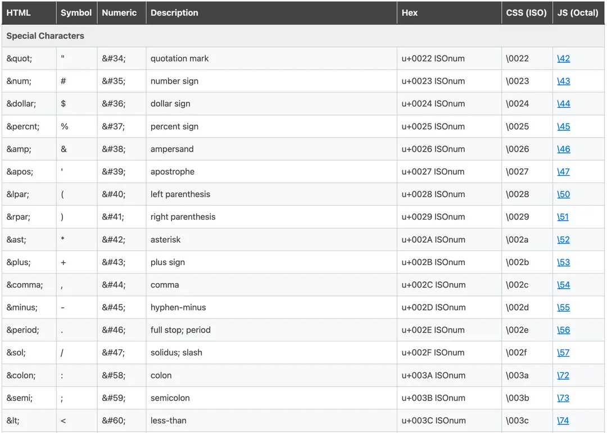Follow the \57 solidus slash link
This screenshot has height=433, width=607.
pos(563,353)
